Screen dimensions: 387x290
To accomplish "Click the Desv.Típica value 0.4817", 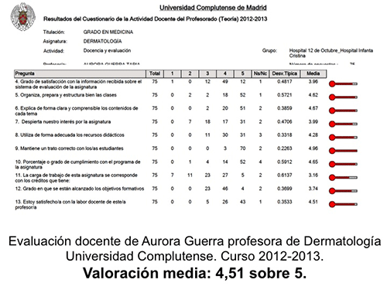I will coord(285,81).
